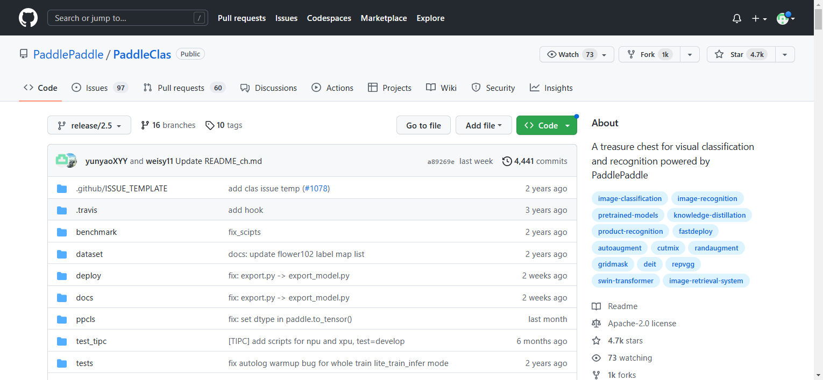The image size is (823, 380).
Task: Click the test_tipc folder icon
Action: [61, 341]
